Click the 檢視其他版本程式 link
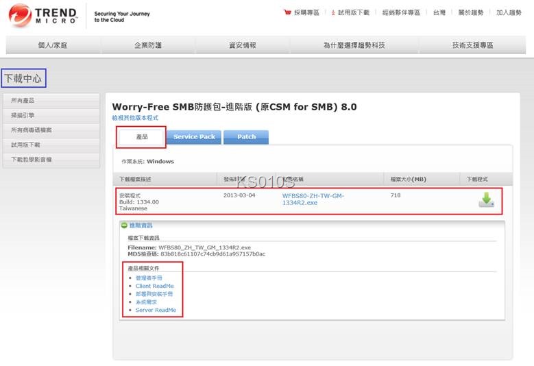Screen dimensions: 534x366 click(135, 118)
